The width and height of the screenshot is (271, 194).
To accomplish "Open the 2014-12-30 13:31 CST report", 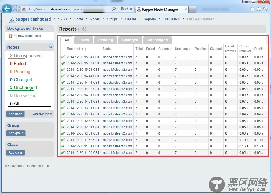I will (x=83, y=108).
